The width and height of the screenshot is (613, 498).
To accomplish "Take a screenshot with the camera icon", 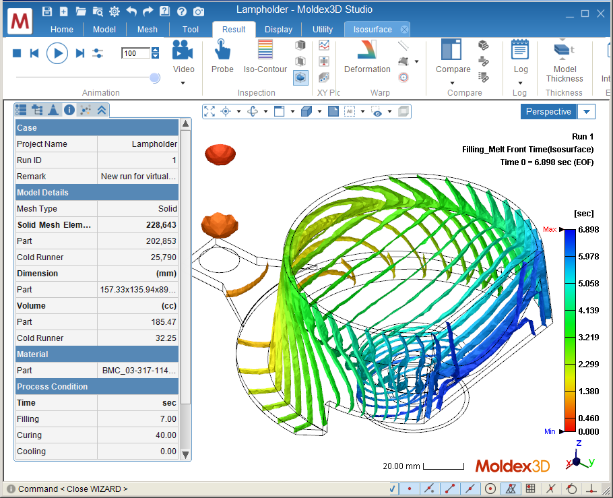I will point(199,11).
